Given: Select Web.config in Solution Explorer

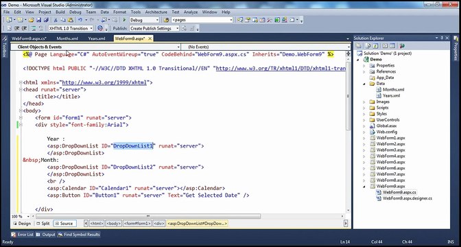Looking at the screenshot, I should 387,132.
